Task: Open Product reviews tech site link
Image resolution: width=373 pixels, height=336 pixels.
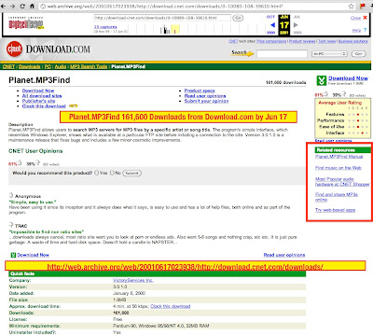Action: pos(302,41)
